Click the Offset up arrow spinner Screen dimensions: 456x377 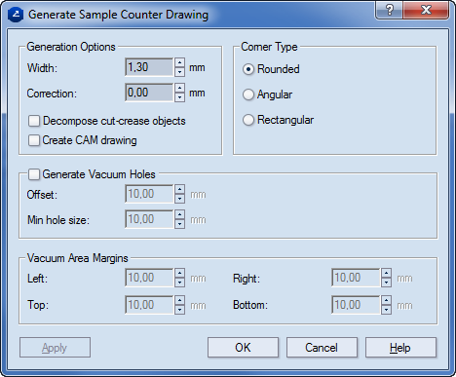179,189
